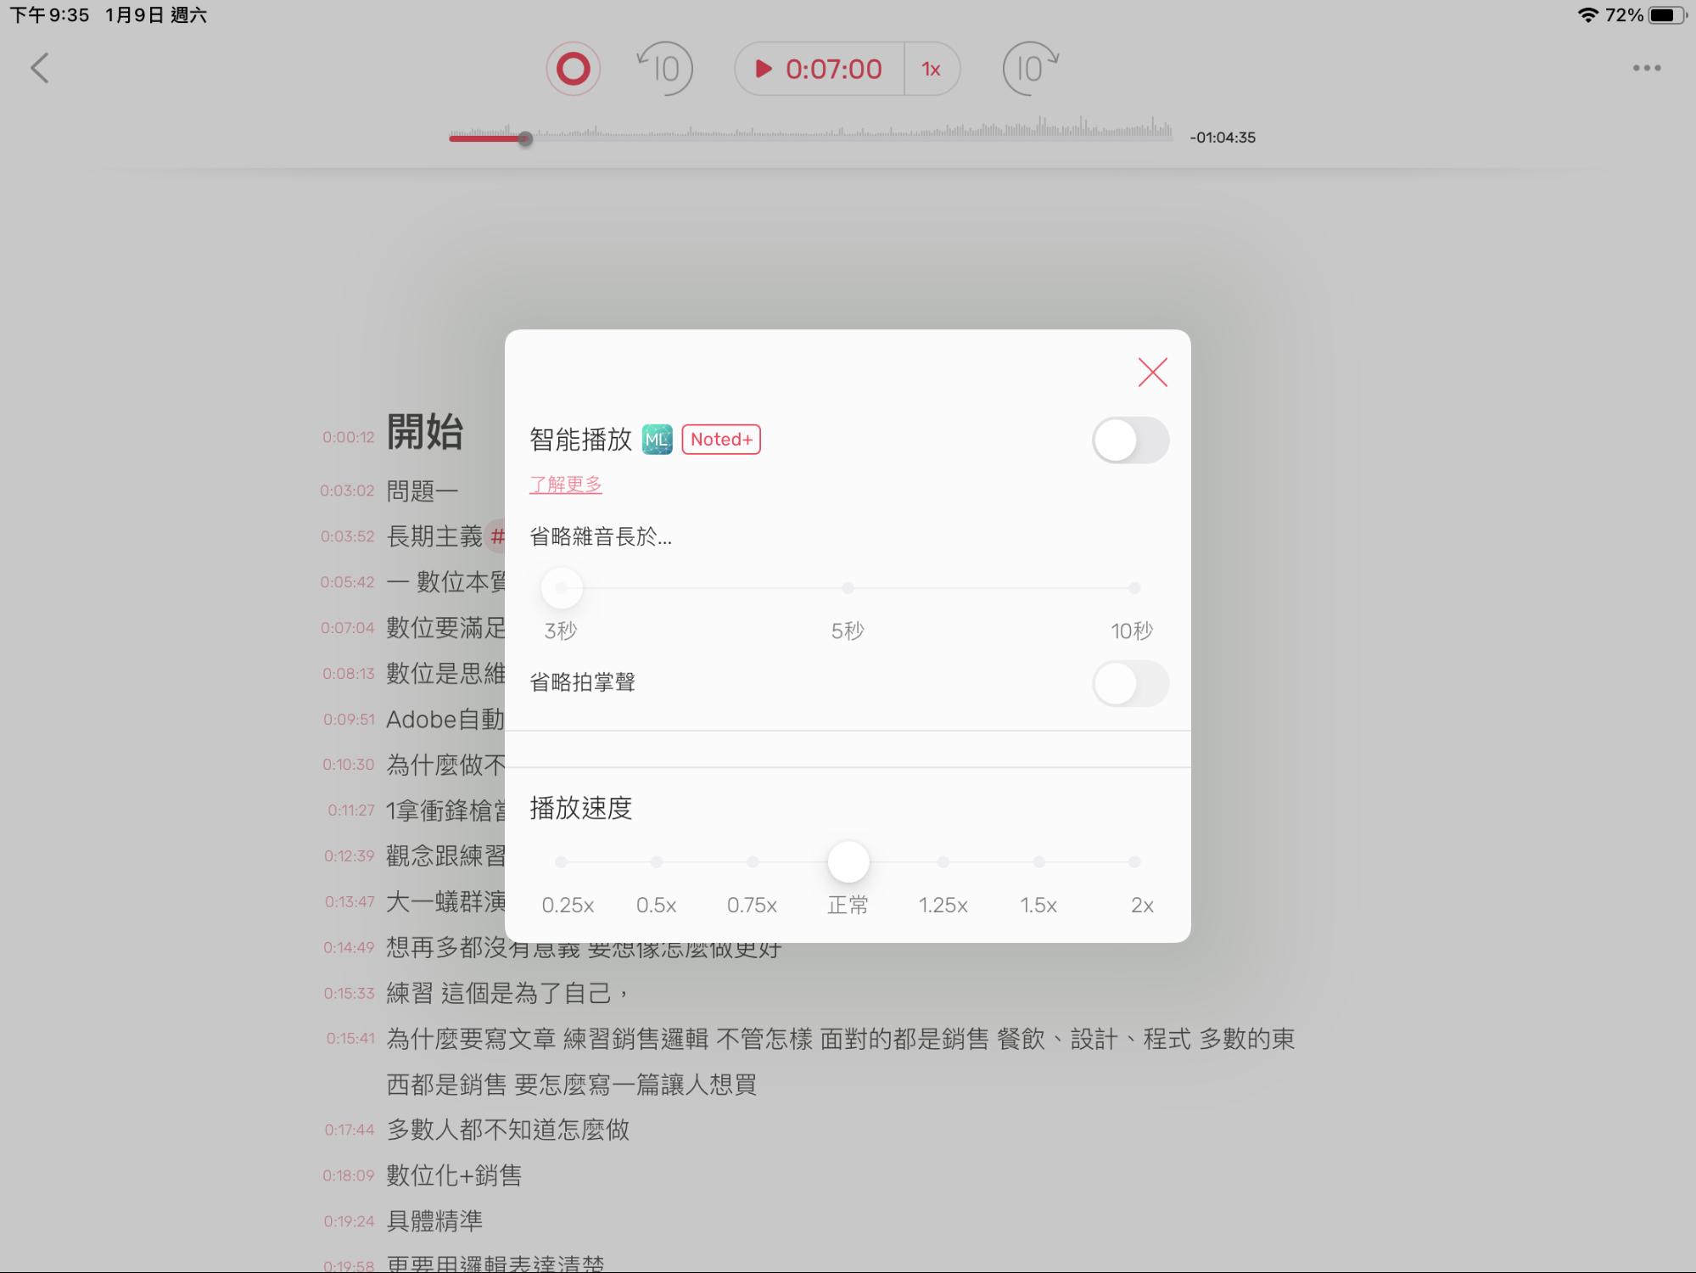This screenshot has height=1273, width=1696.
Task: Open the 1x playback speed button
Action: 932,69
